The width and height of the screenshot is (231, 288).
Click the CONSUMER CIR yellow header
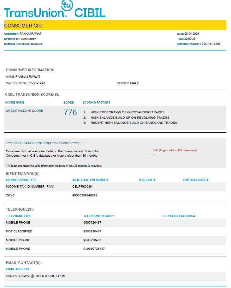pos(115,25)
